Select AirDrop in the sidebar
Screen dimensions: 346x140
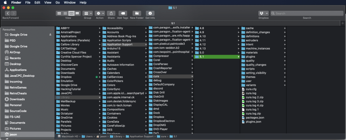15,52
